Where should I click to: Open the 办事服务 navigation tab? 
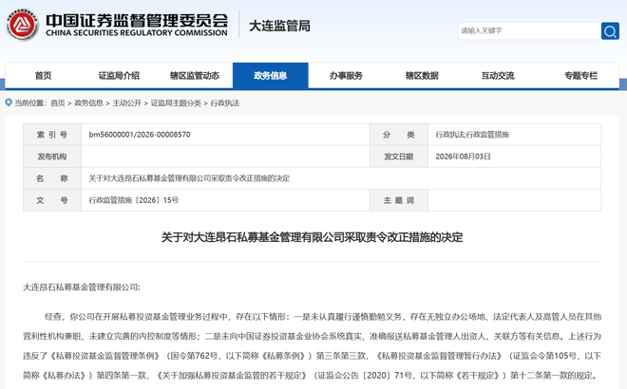tap(346, 76)
